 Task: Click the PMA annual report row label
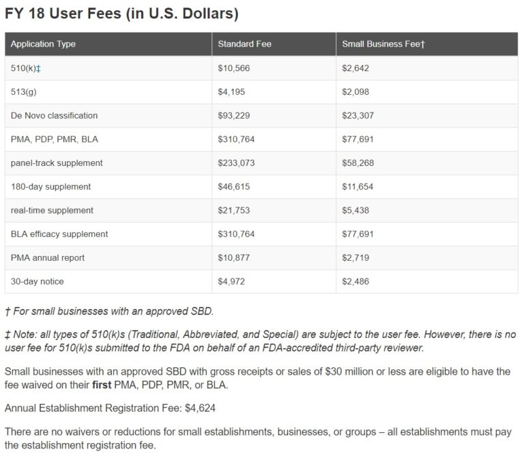click(48, 258)
